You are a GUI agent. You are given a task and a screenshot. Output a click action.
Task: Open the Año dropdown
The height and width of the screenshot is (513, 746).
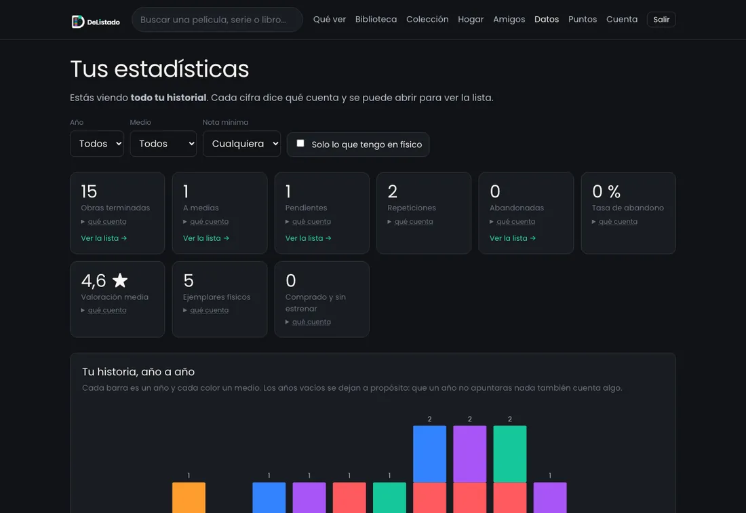coord(97,144)
